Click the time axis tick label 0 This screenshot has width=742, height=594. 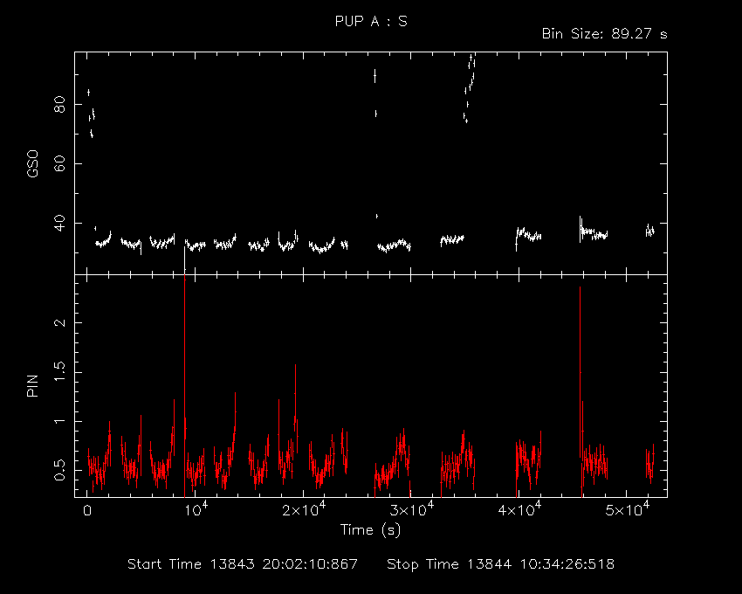point(87,511)
